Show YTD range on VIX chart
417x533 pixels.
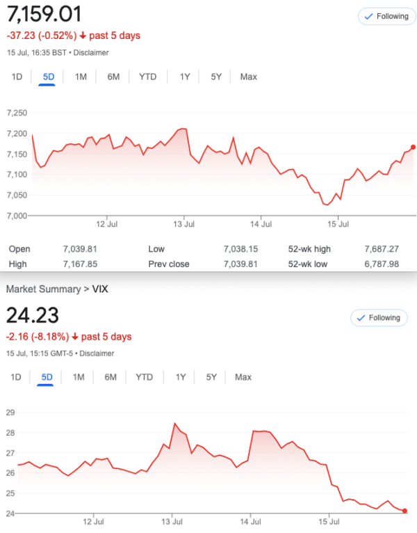click(x=145, y=377)
